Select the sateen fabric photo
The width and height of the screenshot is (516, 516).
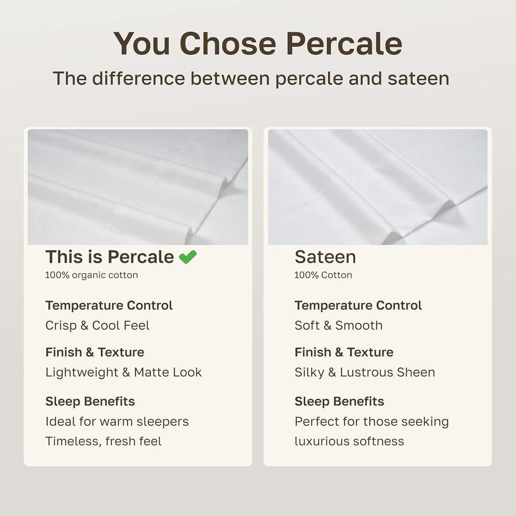(x=378, y=187)
